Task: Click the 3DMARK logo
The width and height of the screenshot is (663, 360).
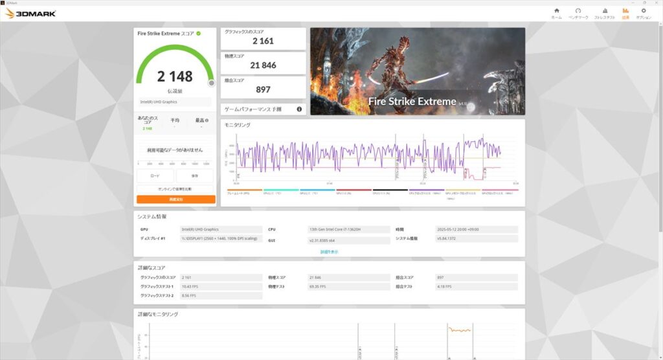Action: tap(30, 14)
